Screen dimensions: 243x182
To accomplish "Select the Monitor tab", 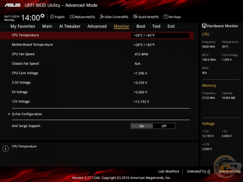I will (x=121, y=26).
